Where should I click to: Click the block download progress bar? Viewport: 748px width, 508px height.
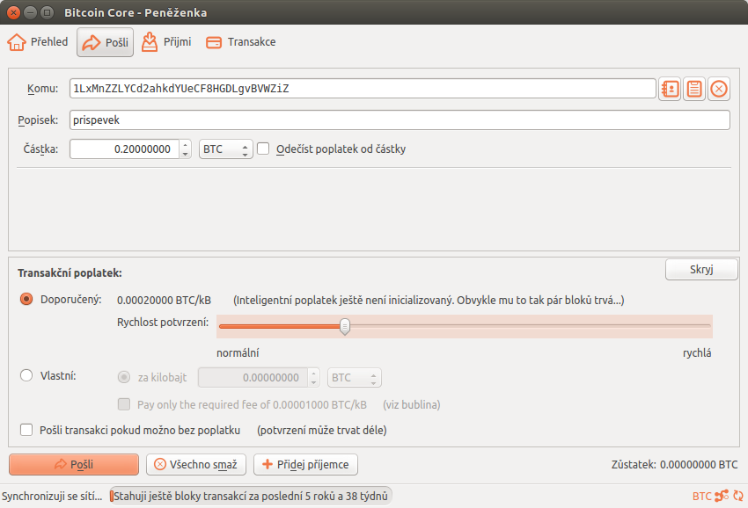tap(251, 496)
